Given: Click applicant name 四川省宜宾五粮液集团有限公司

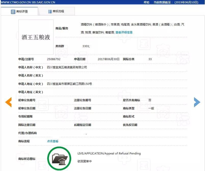Looking at the screenshot, I should click(x=67, y=67).
